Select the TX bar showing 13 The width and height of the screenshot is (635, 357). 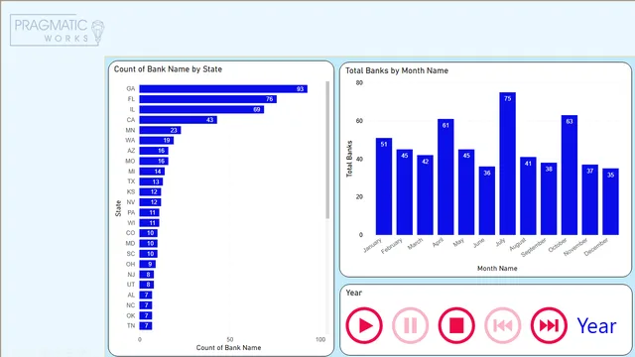pos(151,181)
